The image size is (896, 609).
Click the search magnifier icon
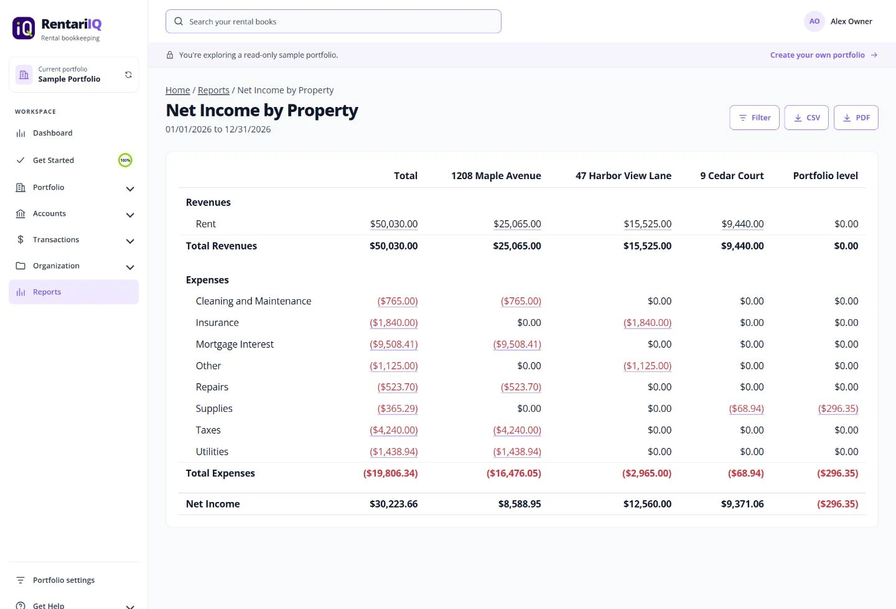(179, 21)
